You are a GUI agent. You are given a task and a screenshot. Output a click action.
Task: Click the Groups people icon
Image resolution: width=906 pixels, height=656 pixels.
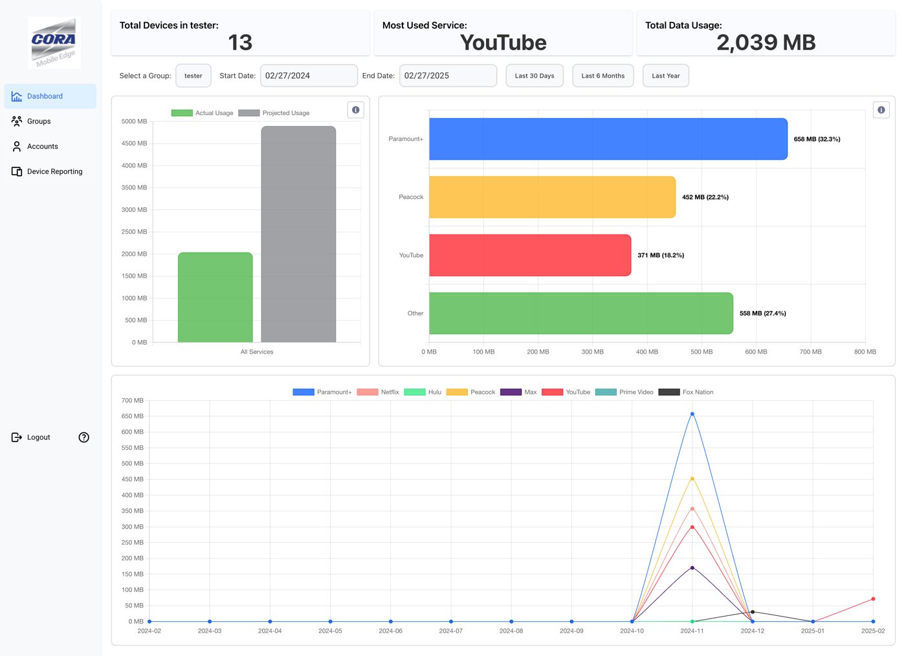click(x=17, y=122)
